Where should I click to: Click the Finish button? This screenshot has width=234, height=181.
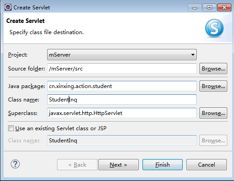163,165
